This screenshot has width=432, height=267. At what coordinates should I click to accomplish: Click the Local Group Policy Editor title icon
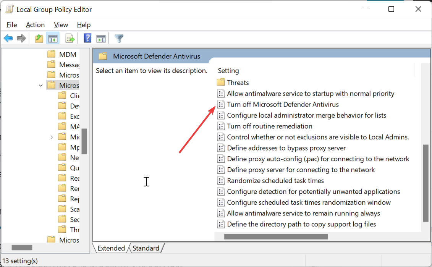click(x=10, y=10)
